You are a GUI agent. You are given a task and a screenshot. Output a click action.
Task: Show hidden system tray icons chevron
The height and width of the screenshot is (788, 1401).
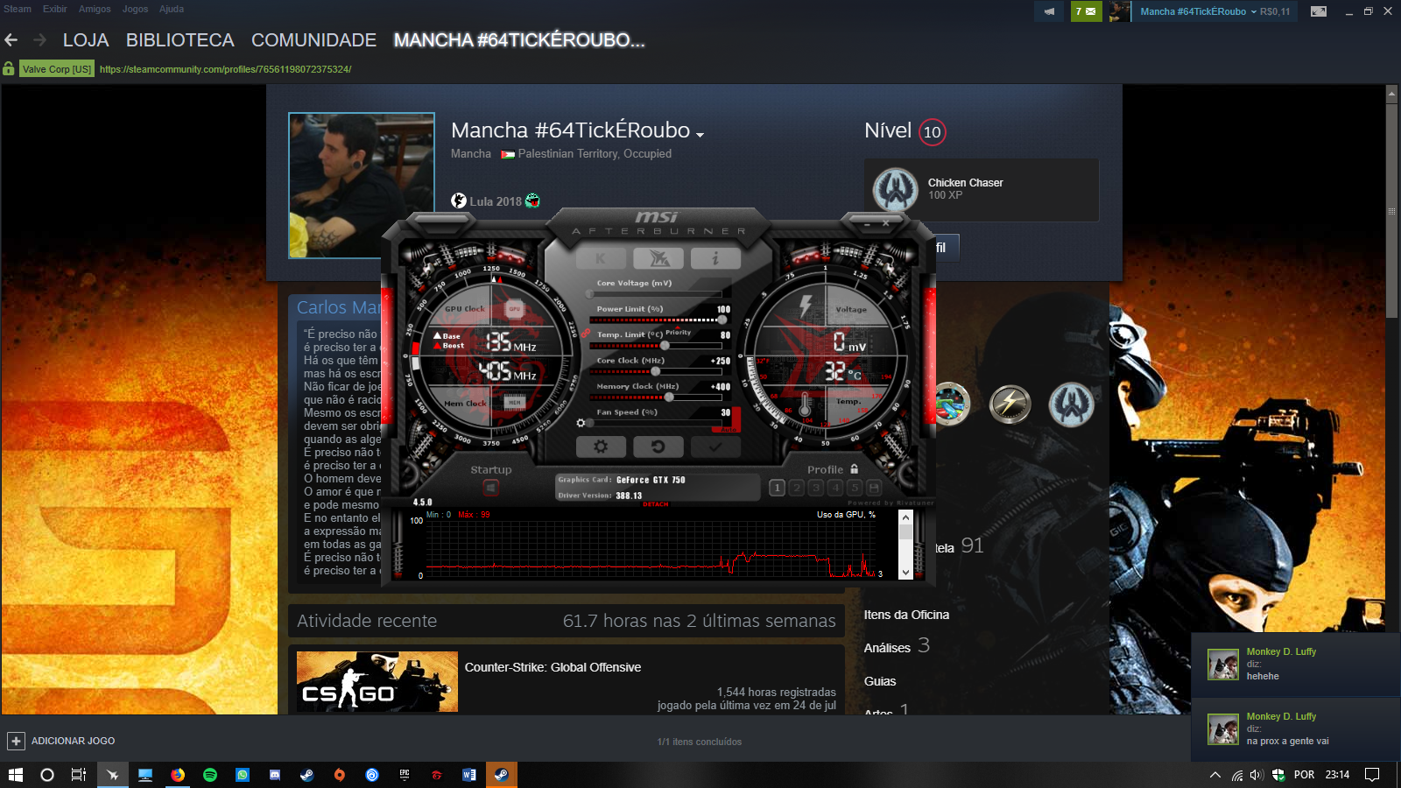click(1215, 775)
